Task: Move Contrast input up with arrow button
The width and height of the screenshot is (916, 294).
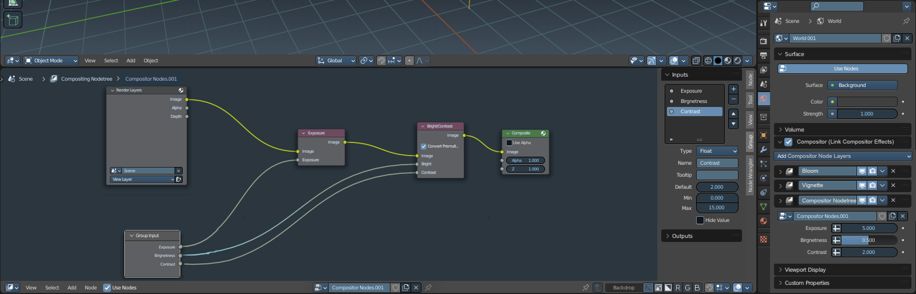Action: 733,114
